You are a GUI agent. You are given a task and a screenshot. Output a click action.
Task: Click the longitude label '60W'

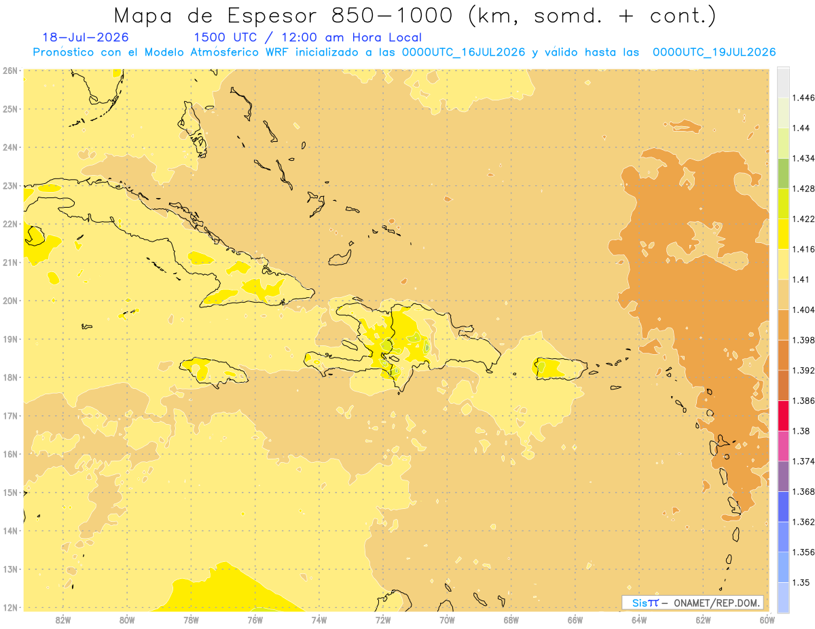pyautogui.click(x=767, y=620)
